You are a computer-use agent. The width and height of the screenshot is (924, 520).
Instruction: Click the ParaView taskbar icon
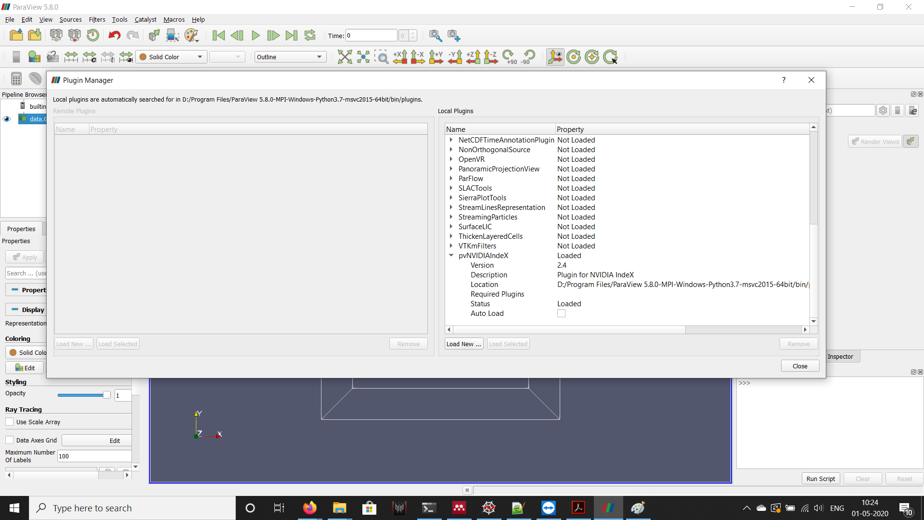click(608, 507)
